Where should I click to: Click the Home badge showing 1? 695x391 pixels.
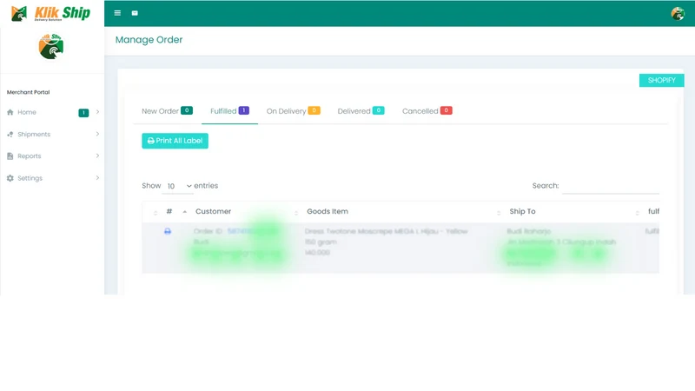83,113
